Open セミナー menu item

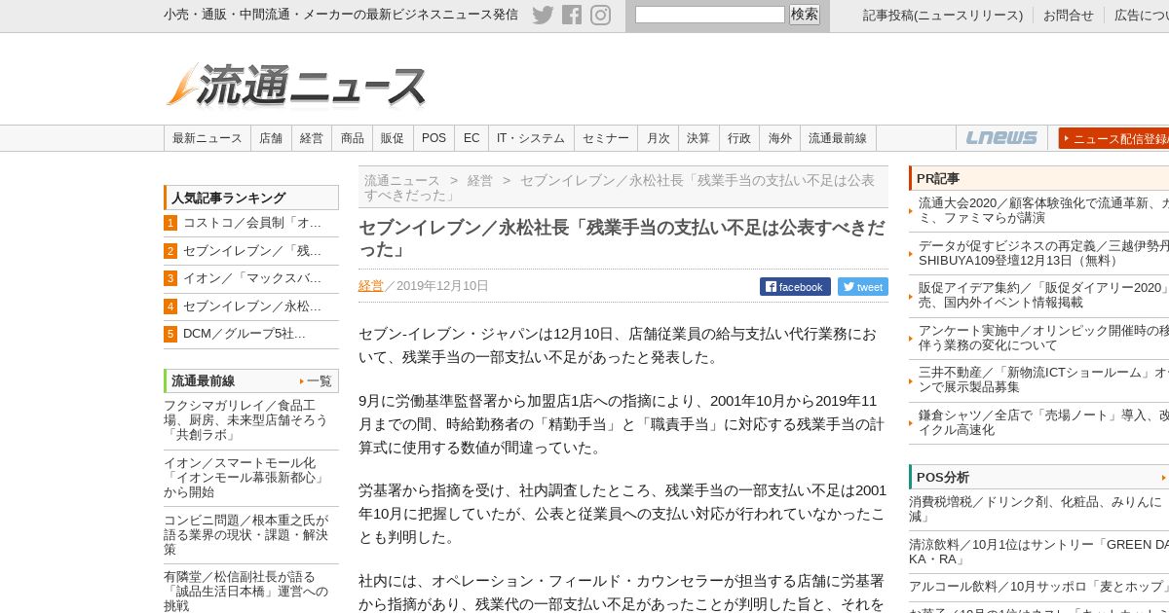[x=606, y=138]
